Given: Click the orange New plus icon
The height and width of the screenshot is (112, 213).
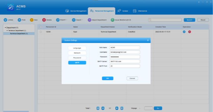Looking at the screenshot, I should click(32, 20).
